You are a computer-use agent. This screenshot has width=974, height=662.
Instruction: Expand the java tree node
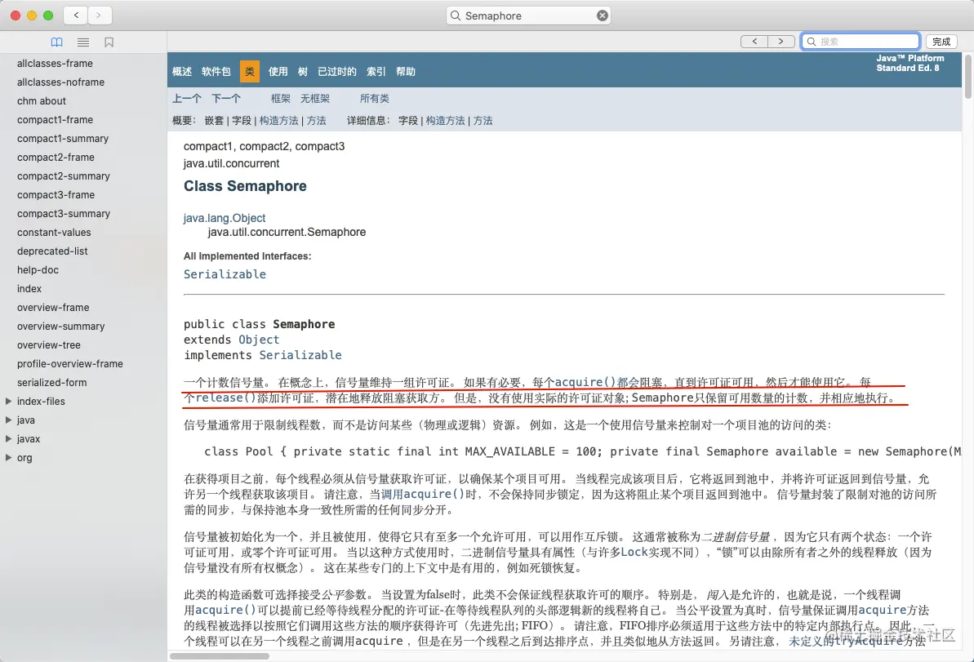pos(9,420)
